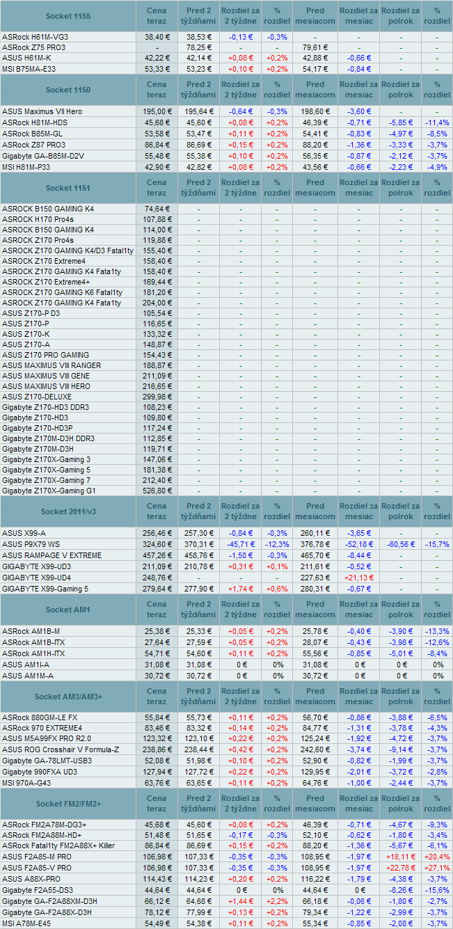Image resolution: width=453 pixels, height=929 pixels.
Task: Select the MSI 970A-G43 product name
Action: pyautogui.click(x=28, y=782)
